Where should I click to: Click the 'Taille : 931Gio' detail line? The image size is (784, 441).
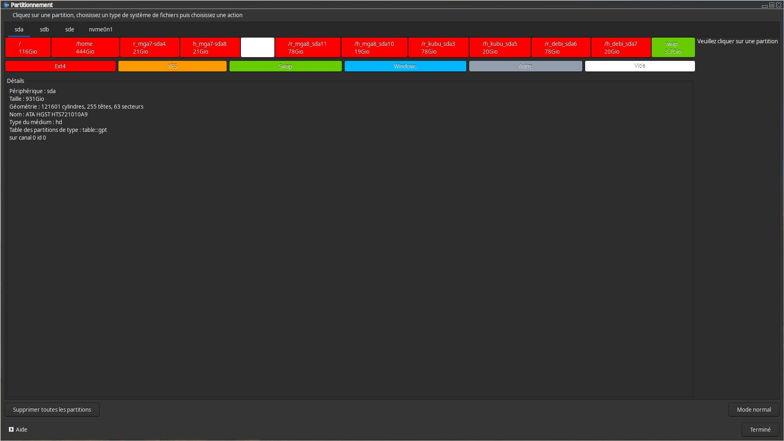[27, 99]
